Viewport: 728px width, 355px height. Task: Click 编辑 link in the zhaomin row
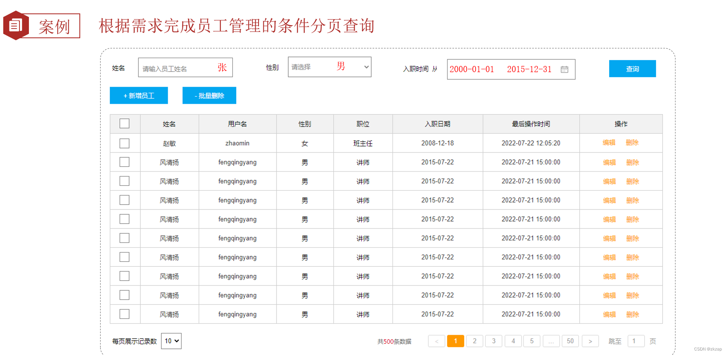tap(609, 143)
